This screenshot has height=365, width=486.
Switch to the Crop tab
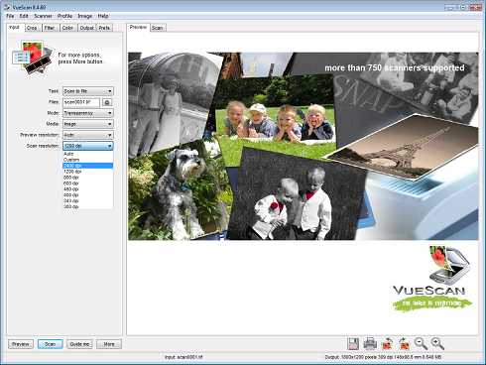pos(32,28)
